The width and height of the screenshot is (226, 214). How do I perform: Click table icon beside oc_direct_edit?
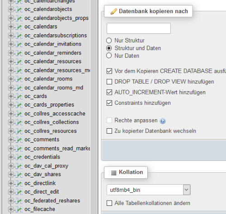pyautogui.click(x=19, y=192)
